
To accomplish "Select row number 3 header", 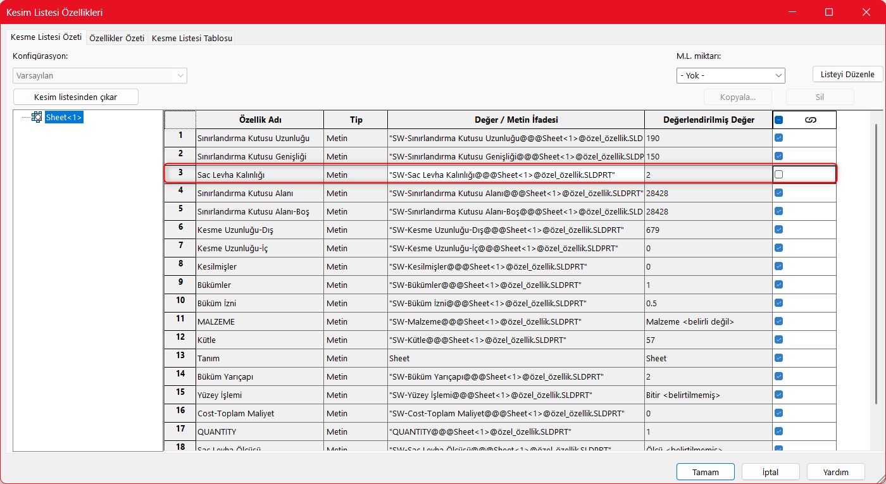I will 180,175.
